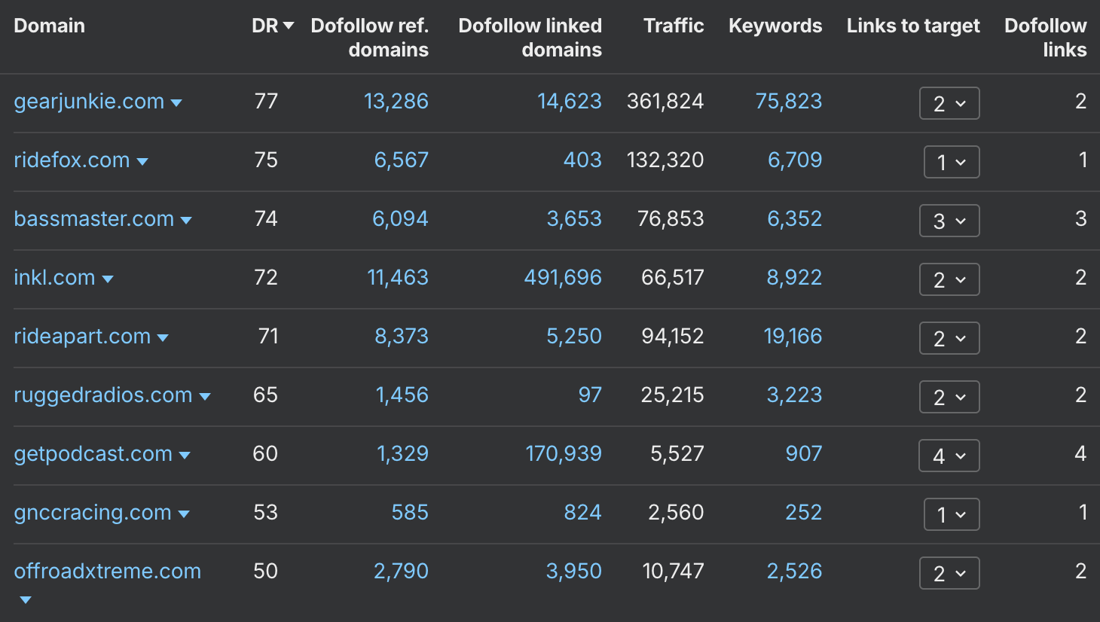Open Links to target dropdown for inkl.com
Image resolution: width=1100 pixels, height=622 pixels.
949,279
